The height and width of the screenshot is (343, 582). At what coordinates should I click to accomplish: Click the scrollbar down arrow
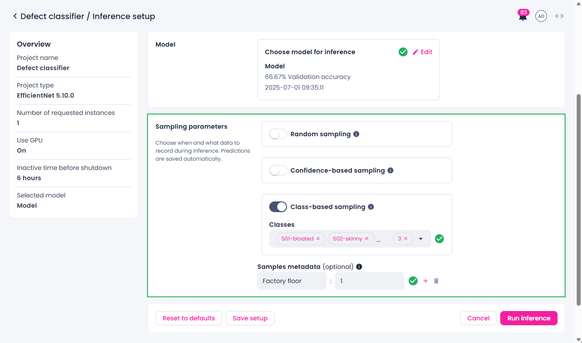tap(578, 339)
